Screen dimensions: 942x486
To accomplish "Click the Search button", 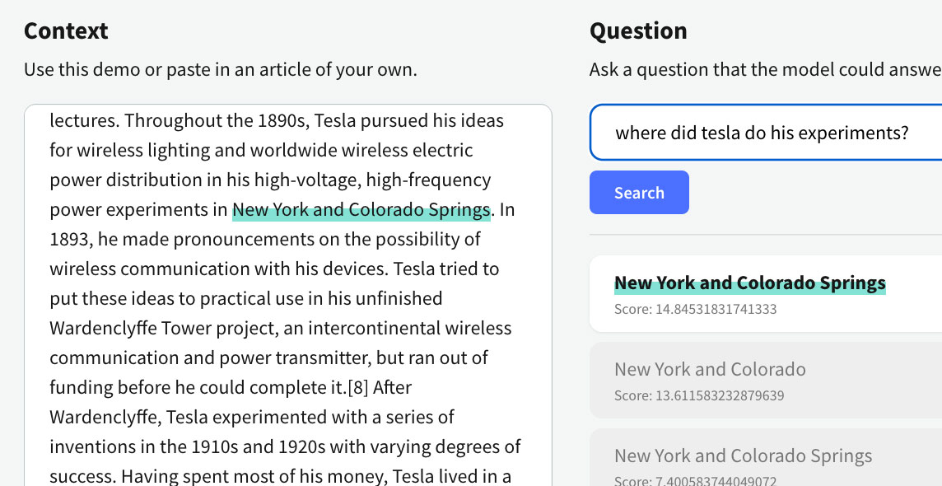I will click(x=639, y=193).
